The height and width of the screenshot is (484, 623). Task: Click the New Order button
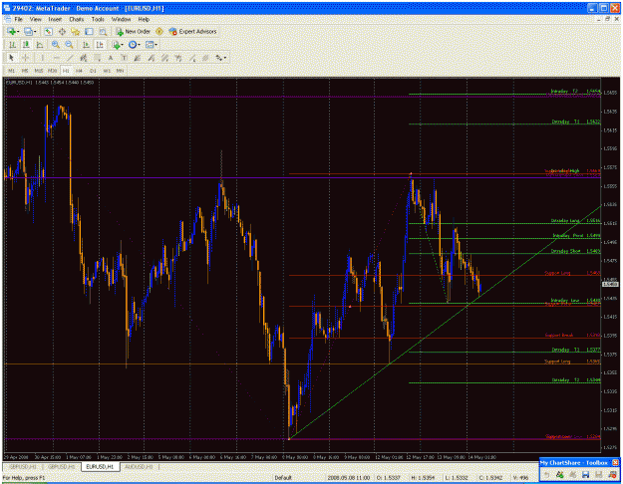coord(133,31)
